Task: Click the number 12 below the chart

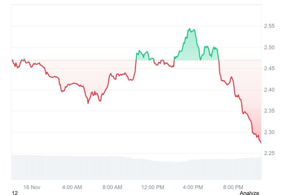Action: pyautogui.click(x=15, y=193)
